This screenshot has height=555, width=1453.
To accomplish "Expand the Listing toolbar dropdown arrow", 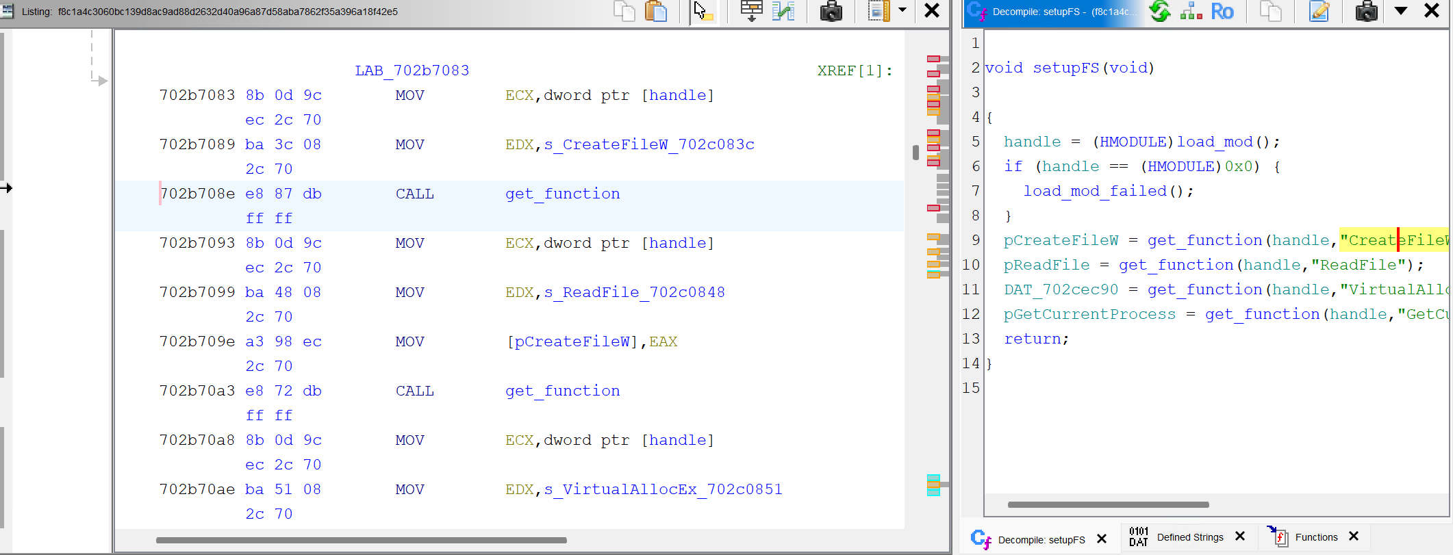I will pyautogui.click(x=902, y=10).
